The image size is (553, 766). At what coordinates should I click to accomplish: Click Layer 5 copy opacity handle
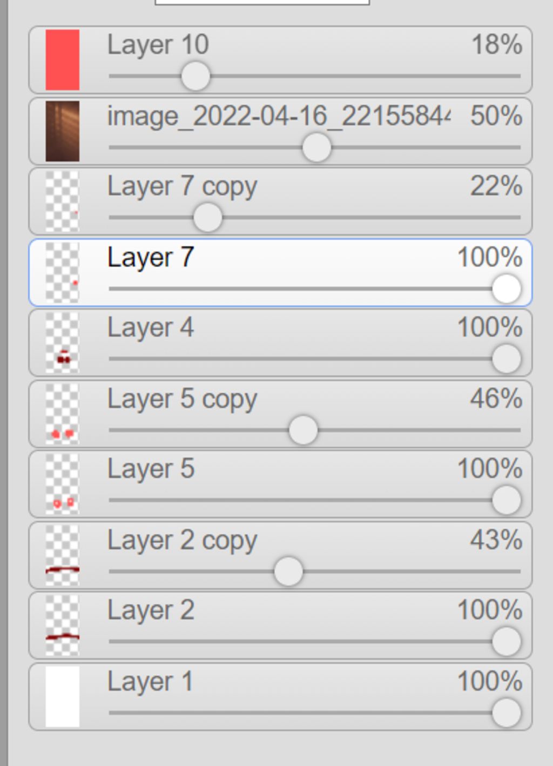tap(303, 430)
